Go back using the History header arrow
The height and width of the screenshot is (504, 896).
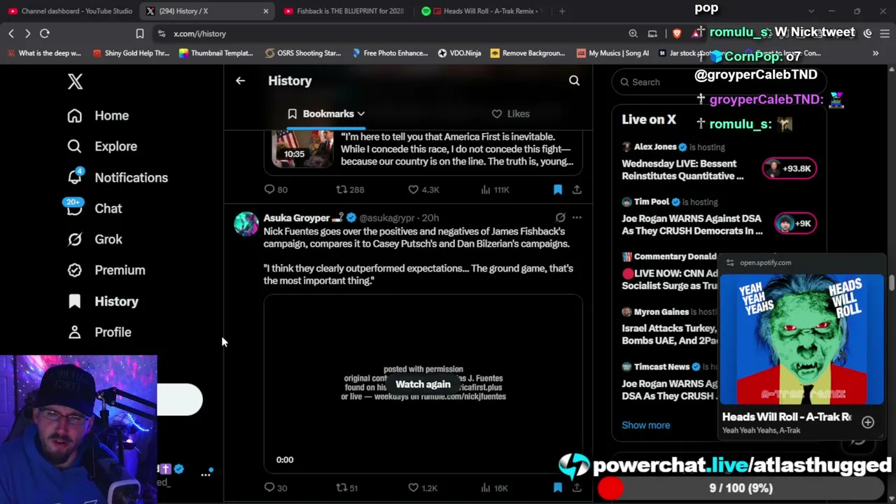[x=240, y=80]
